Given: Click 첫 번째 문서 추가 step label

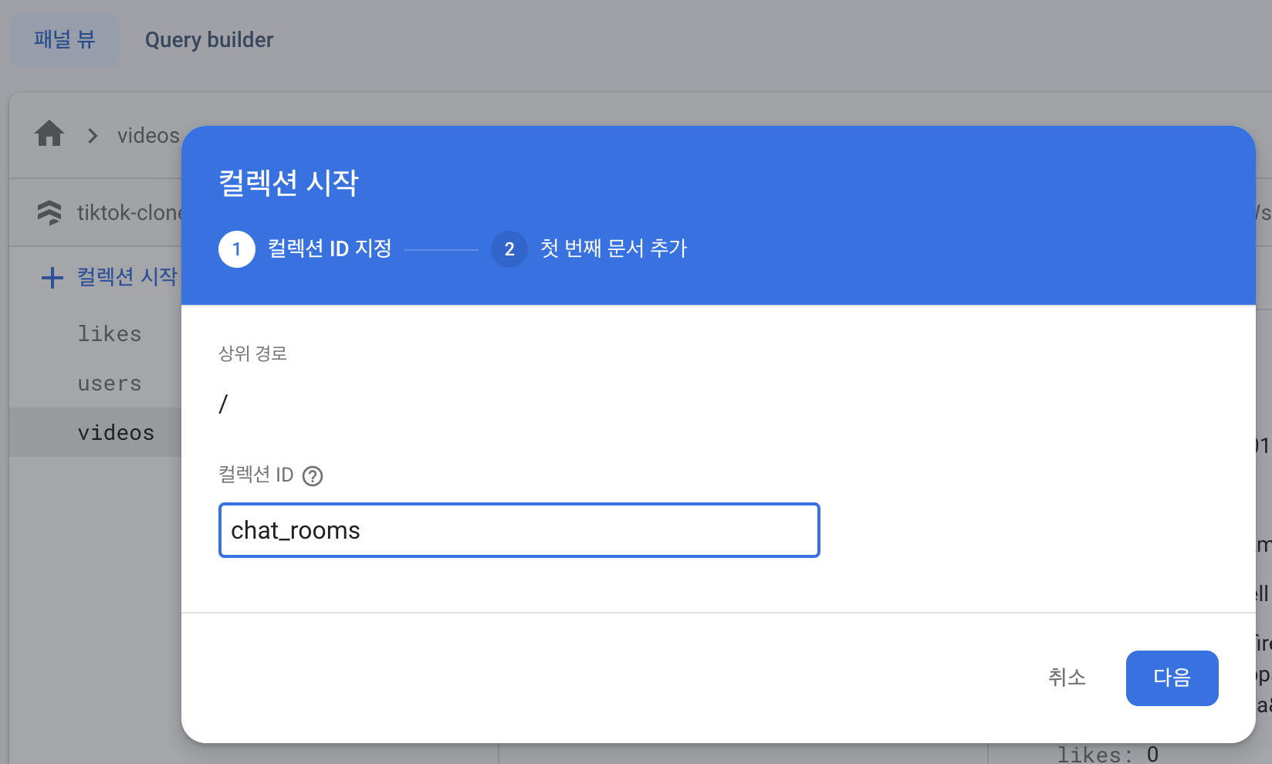Looking at the screenshot, I should click(x=614, y=248).
